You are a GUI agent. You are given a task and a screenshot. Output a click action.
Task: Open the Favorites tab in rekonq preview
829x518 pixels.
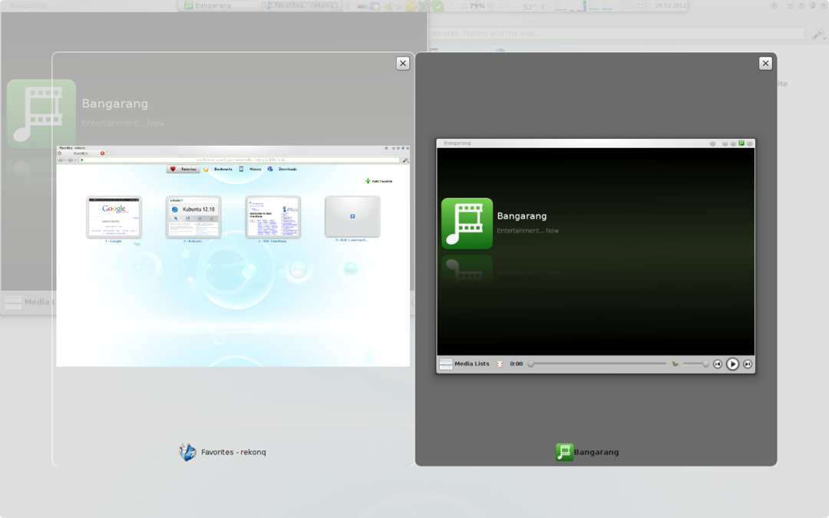183,169
